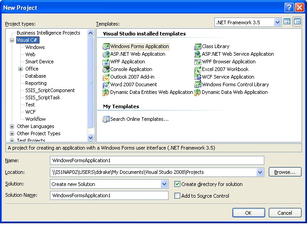Select the Workflow project type
This screenshot has height=230, width=307.
click(36, 119)
